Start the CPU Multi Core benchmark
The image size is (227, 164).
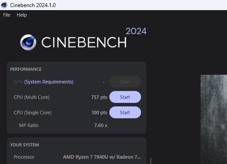pos(125,97)
